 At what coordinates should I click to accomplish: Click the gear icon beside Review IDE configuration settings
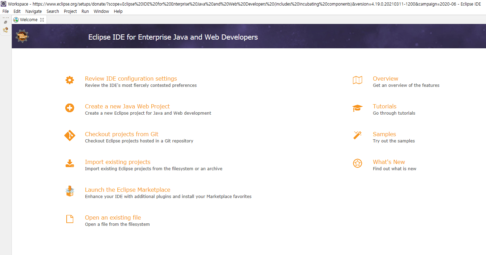click(x=70, y=80)
